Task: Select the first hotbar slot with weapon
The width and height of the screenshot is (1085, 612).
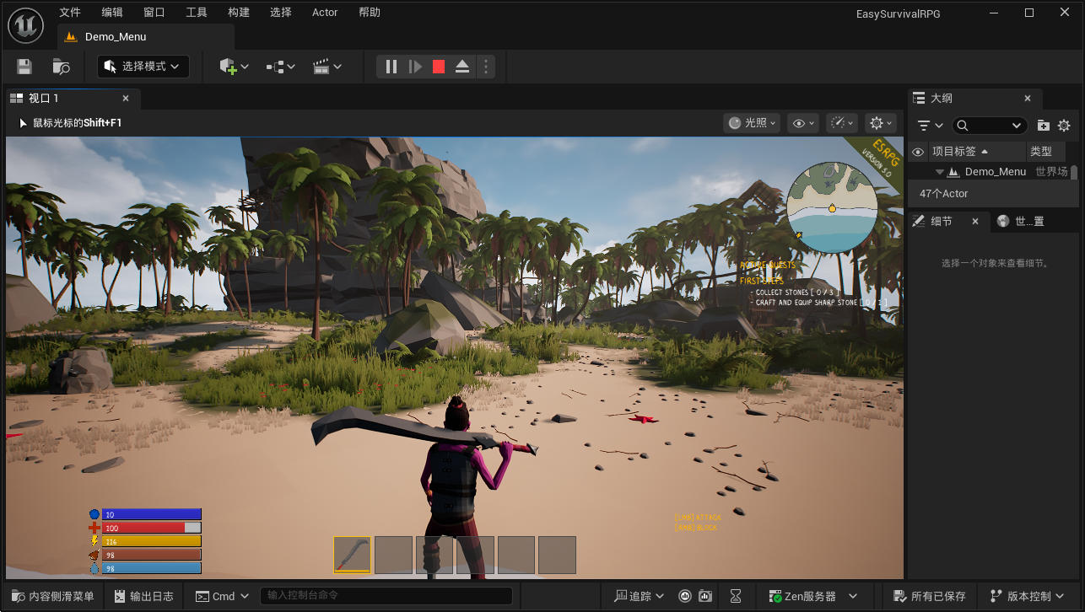Action: point(352,556)
